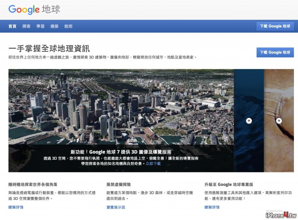
Task: Click the heading 展開虛擬探險
Action: coord(119,185)
